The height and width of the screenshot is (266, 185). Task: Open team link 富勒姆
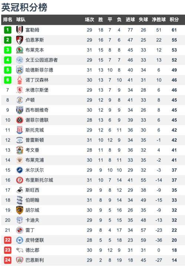click(x=32, y=30)
